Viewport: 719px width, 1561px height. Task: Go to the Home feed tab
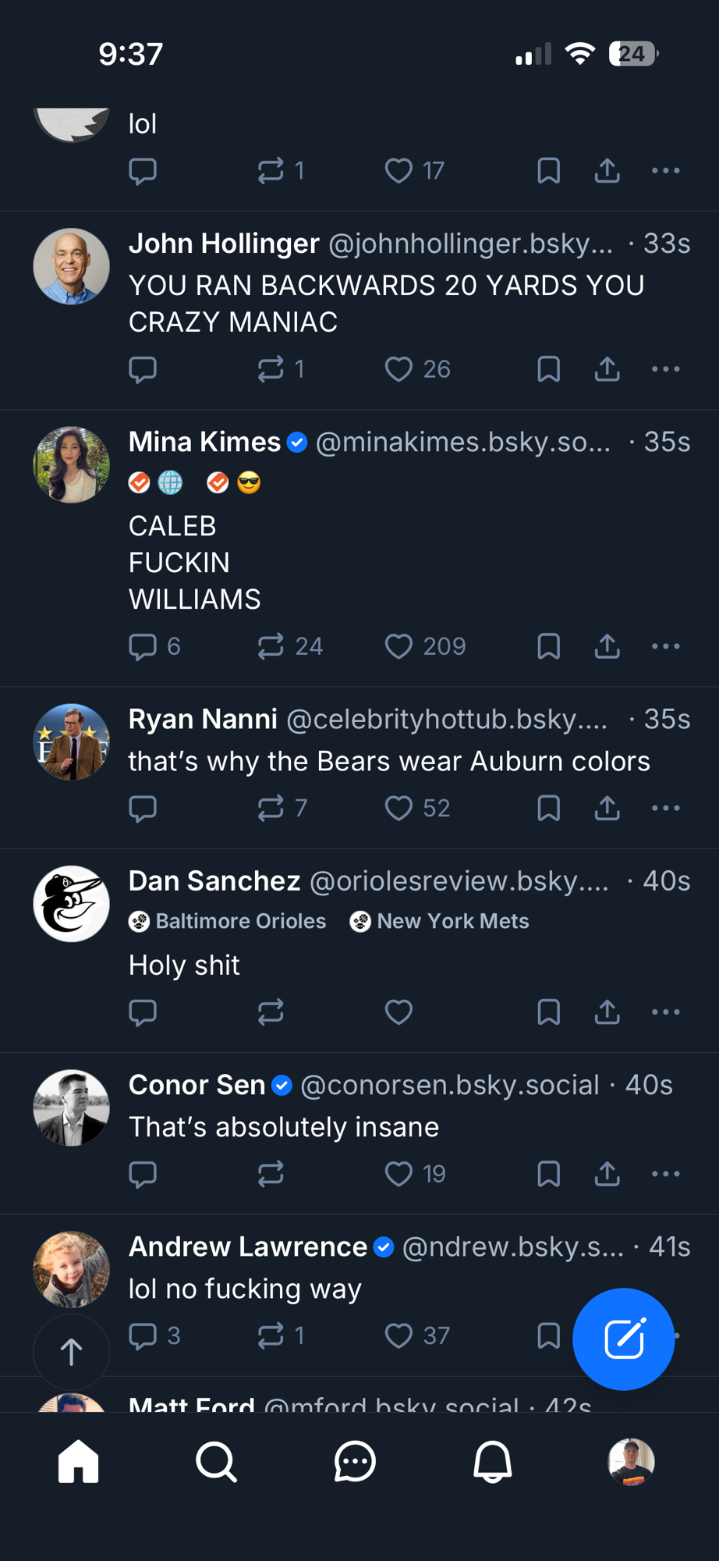point(79,1461)
